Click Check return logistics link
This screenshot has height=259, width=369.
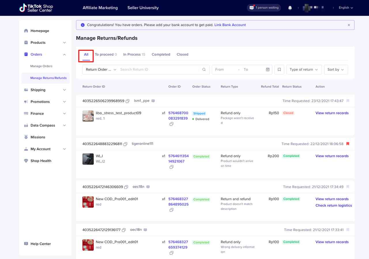click(x=334, y=206)
